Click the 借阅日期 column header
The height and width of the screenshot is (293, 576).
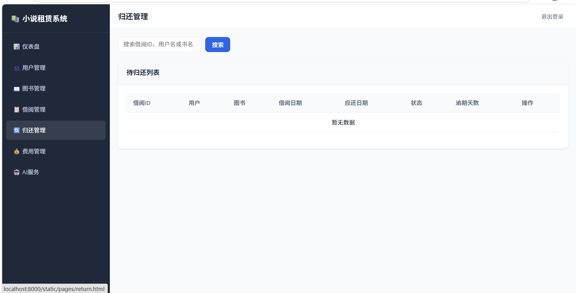[290, 103]
